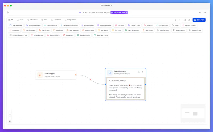This screenshot has width=213, height=132.
Task: Add a Contact Card node
Action: [134, 25]
